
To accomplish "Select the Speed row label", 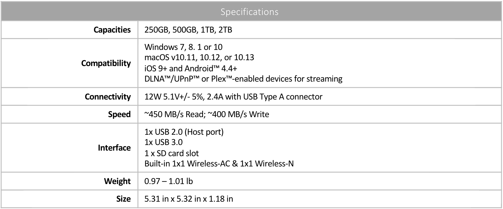I will pos(119,114).
